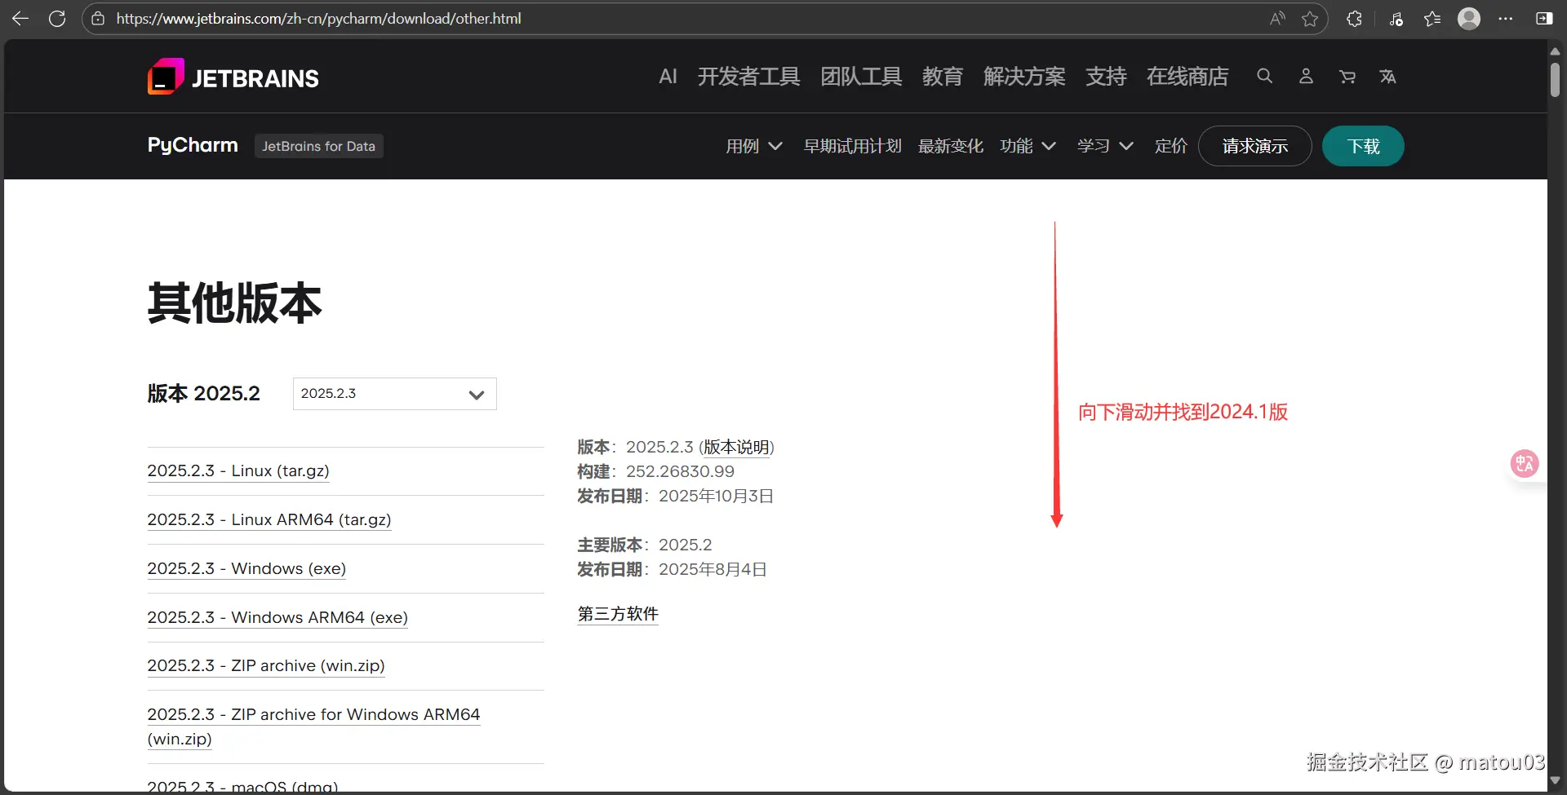
Task: Open the 早期试用计划 link
Action: click(x=852, y=146)
